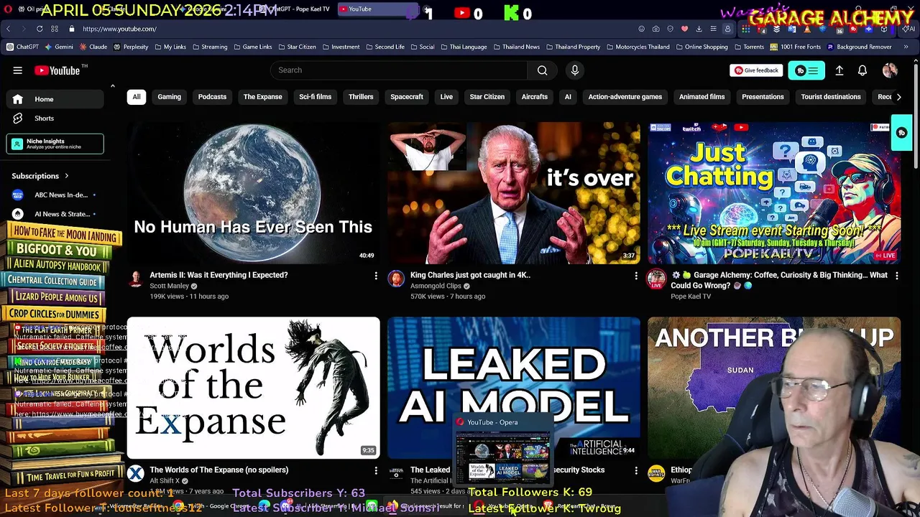
Task: Go to Home in the sidebar
Action: [x=55, y=99]
